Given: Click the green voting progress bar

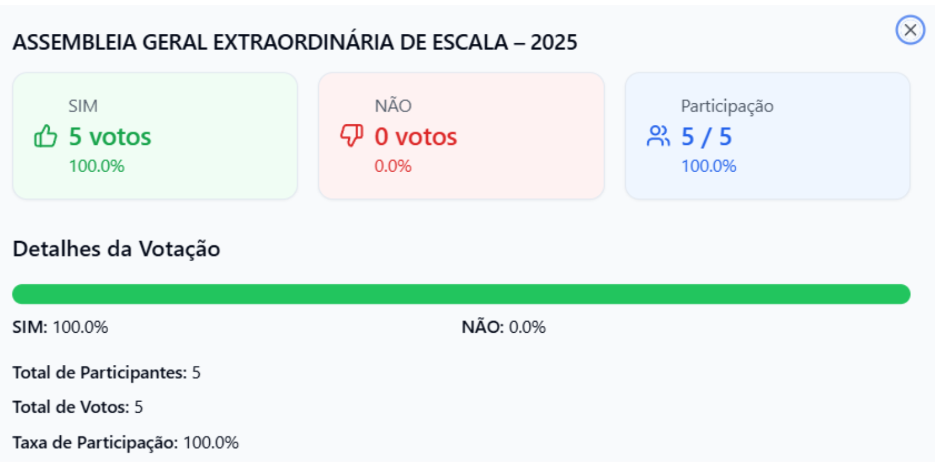Looking at the screenshot, I should [x=461, y=294].
